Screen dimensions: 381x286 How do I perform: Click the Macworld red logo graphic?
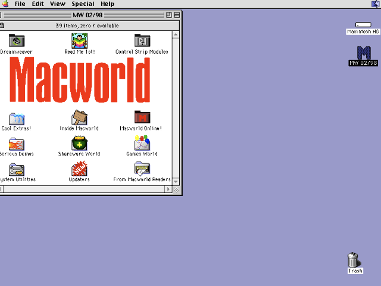[80, 80]
